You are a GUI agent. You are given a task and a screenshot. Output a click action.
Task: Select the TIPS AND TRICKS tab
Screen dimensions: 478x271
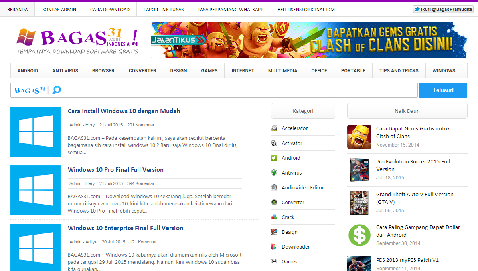[399, 70]
